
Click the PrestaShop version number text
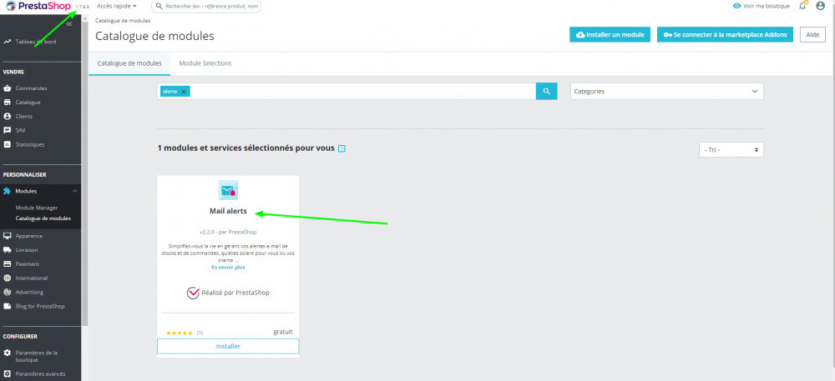(82, 7)
